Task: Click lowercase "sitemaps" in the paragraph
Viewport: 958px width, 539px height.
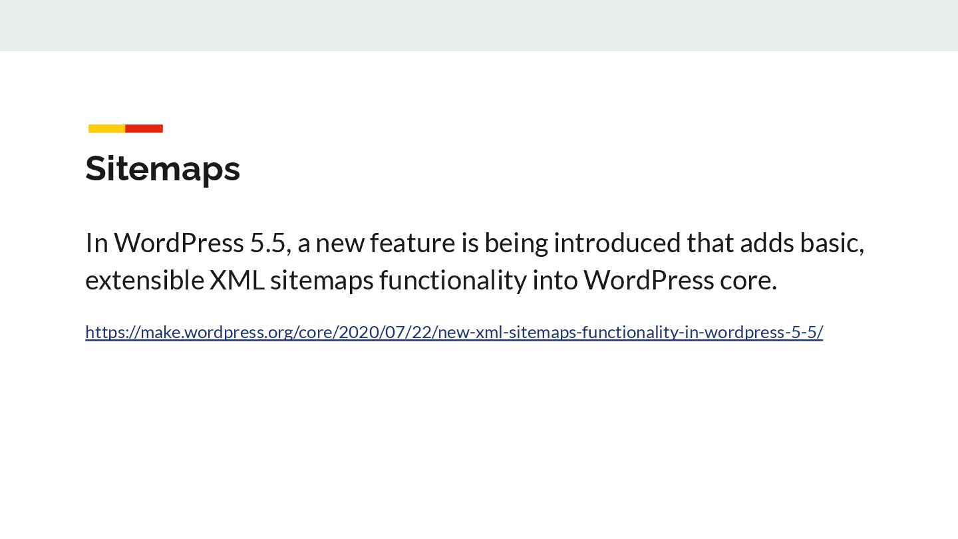Action: [322, 280]
